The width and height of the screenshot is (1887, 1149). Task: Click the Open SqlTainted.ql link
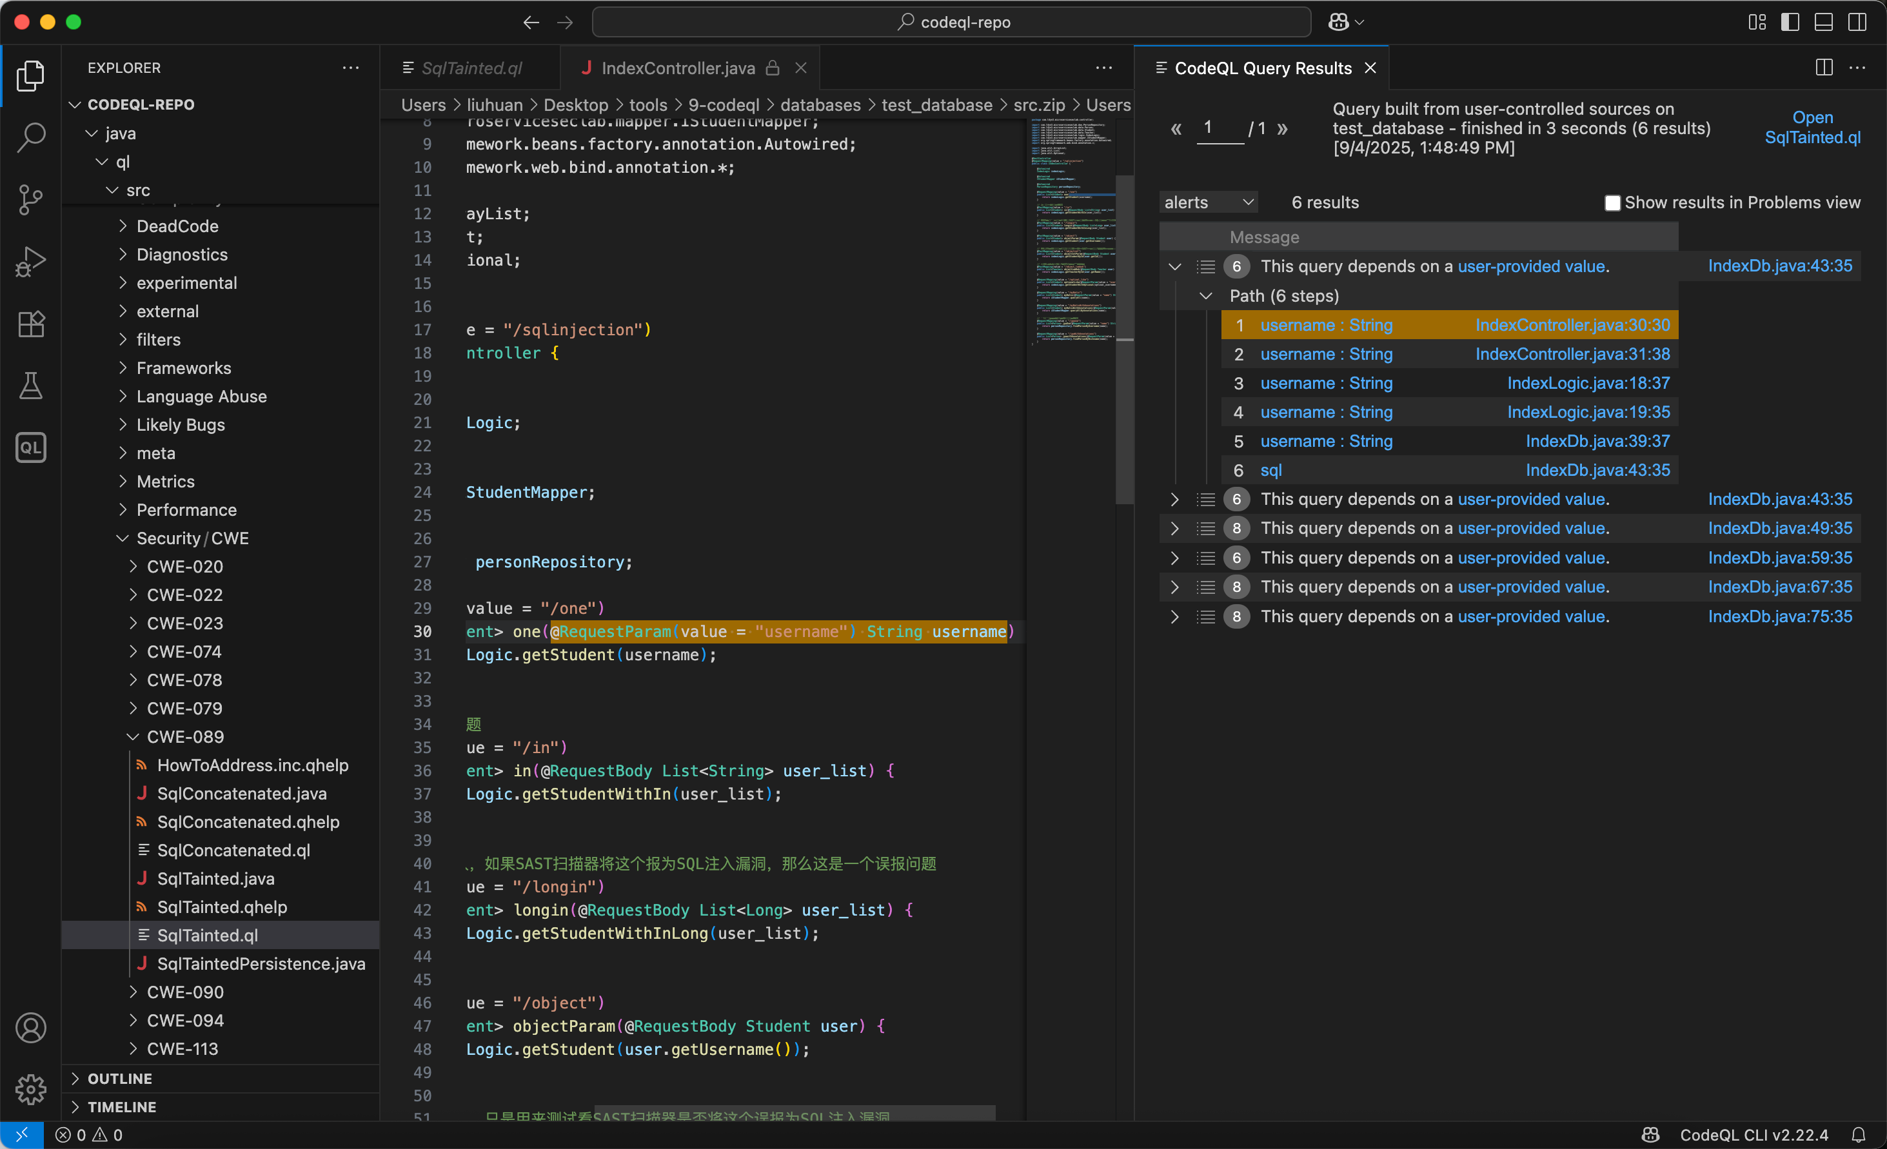click(x=1812, y=127)
